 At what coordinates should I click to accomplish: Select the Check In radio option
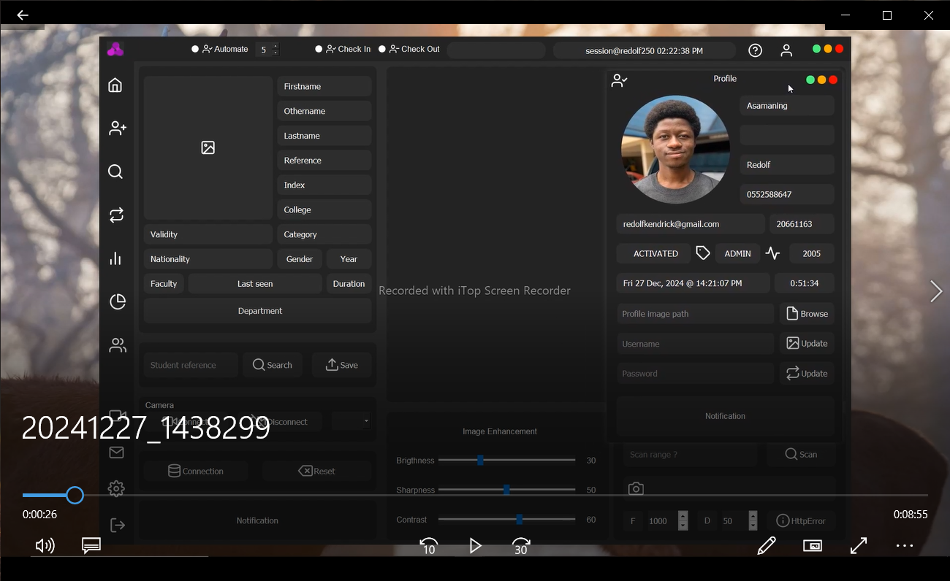(x=319, y=50)
